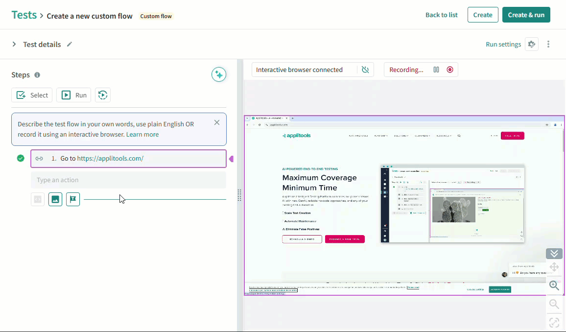Zoom in on the browser preview
Screen dimensions: 566x332
[x=554, y=285]
